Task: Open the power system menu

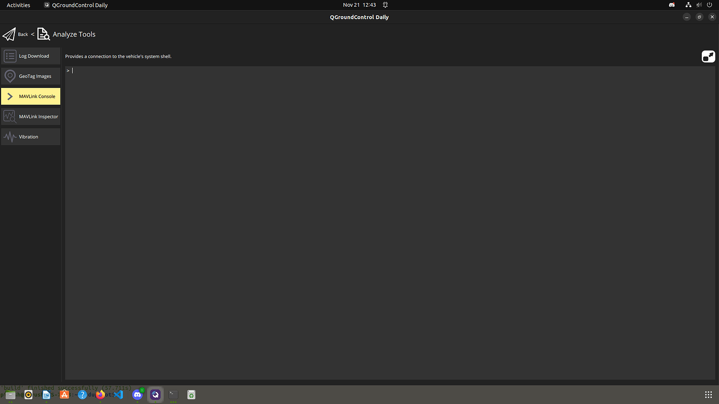Action: [709, 5]
